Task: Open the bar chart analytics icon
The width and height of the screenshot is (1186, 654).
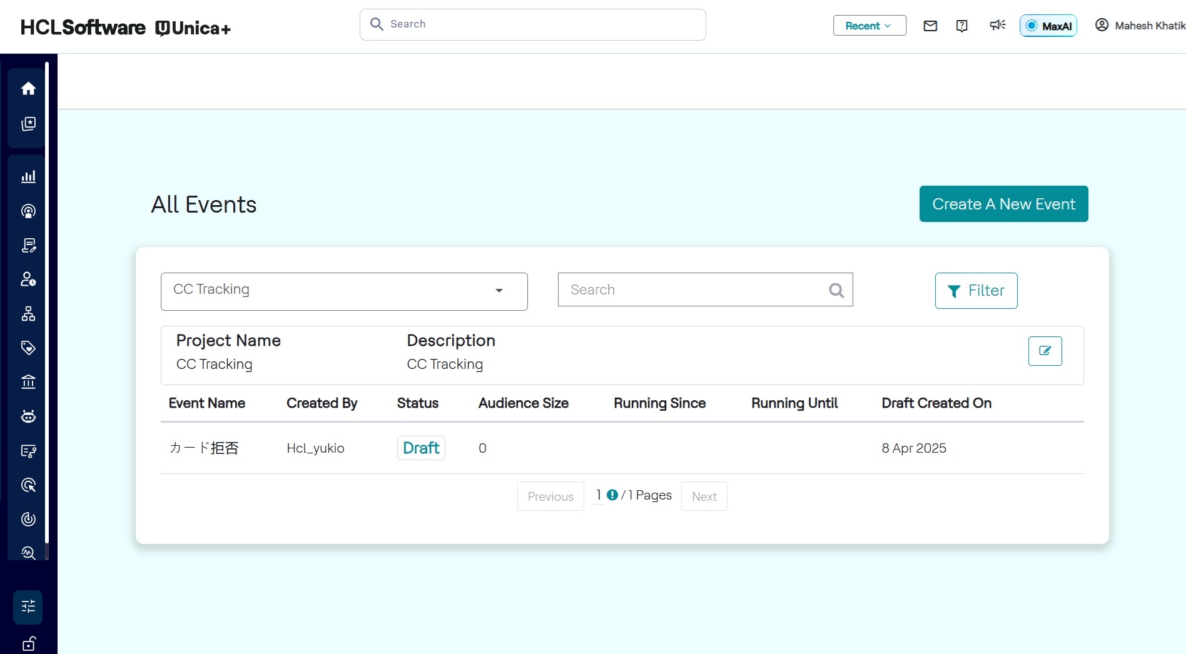Action: click(28, 177)
